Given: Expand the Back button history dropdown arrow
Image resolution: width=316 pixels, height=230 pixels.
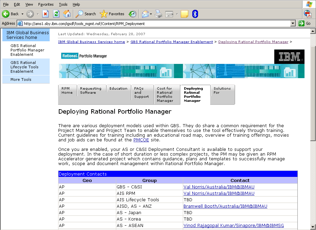Looking at the screenshot, I should 22,14.
